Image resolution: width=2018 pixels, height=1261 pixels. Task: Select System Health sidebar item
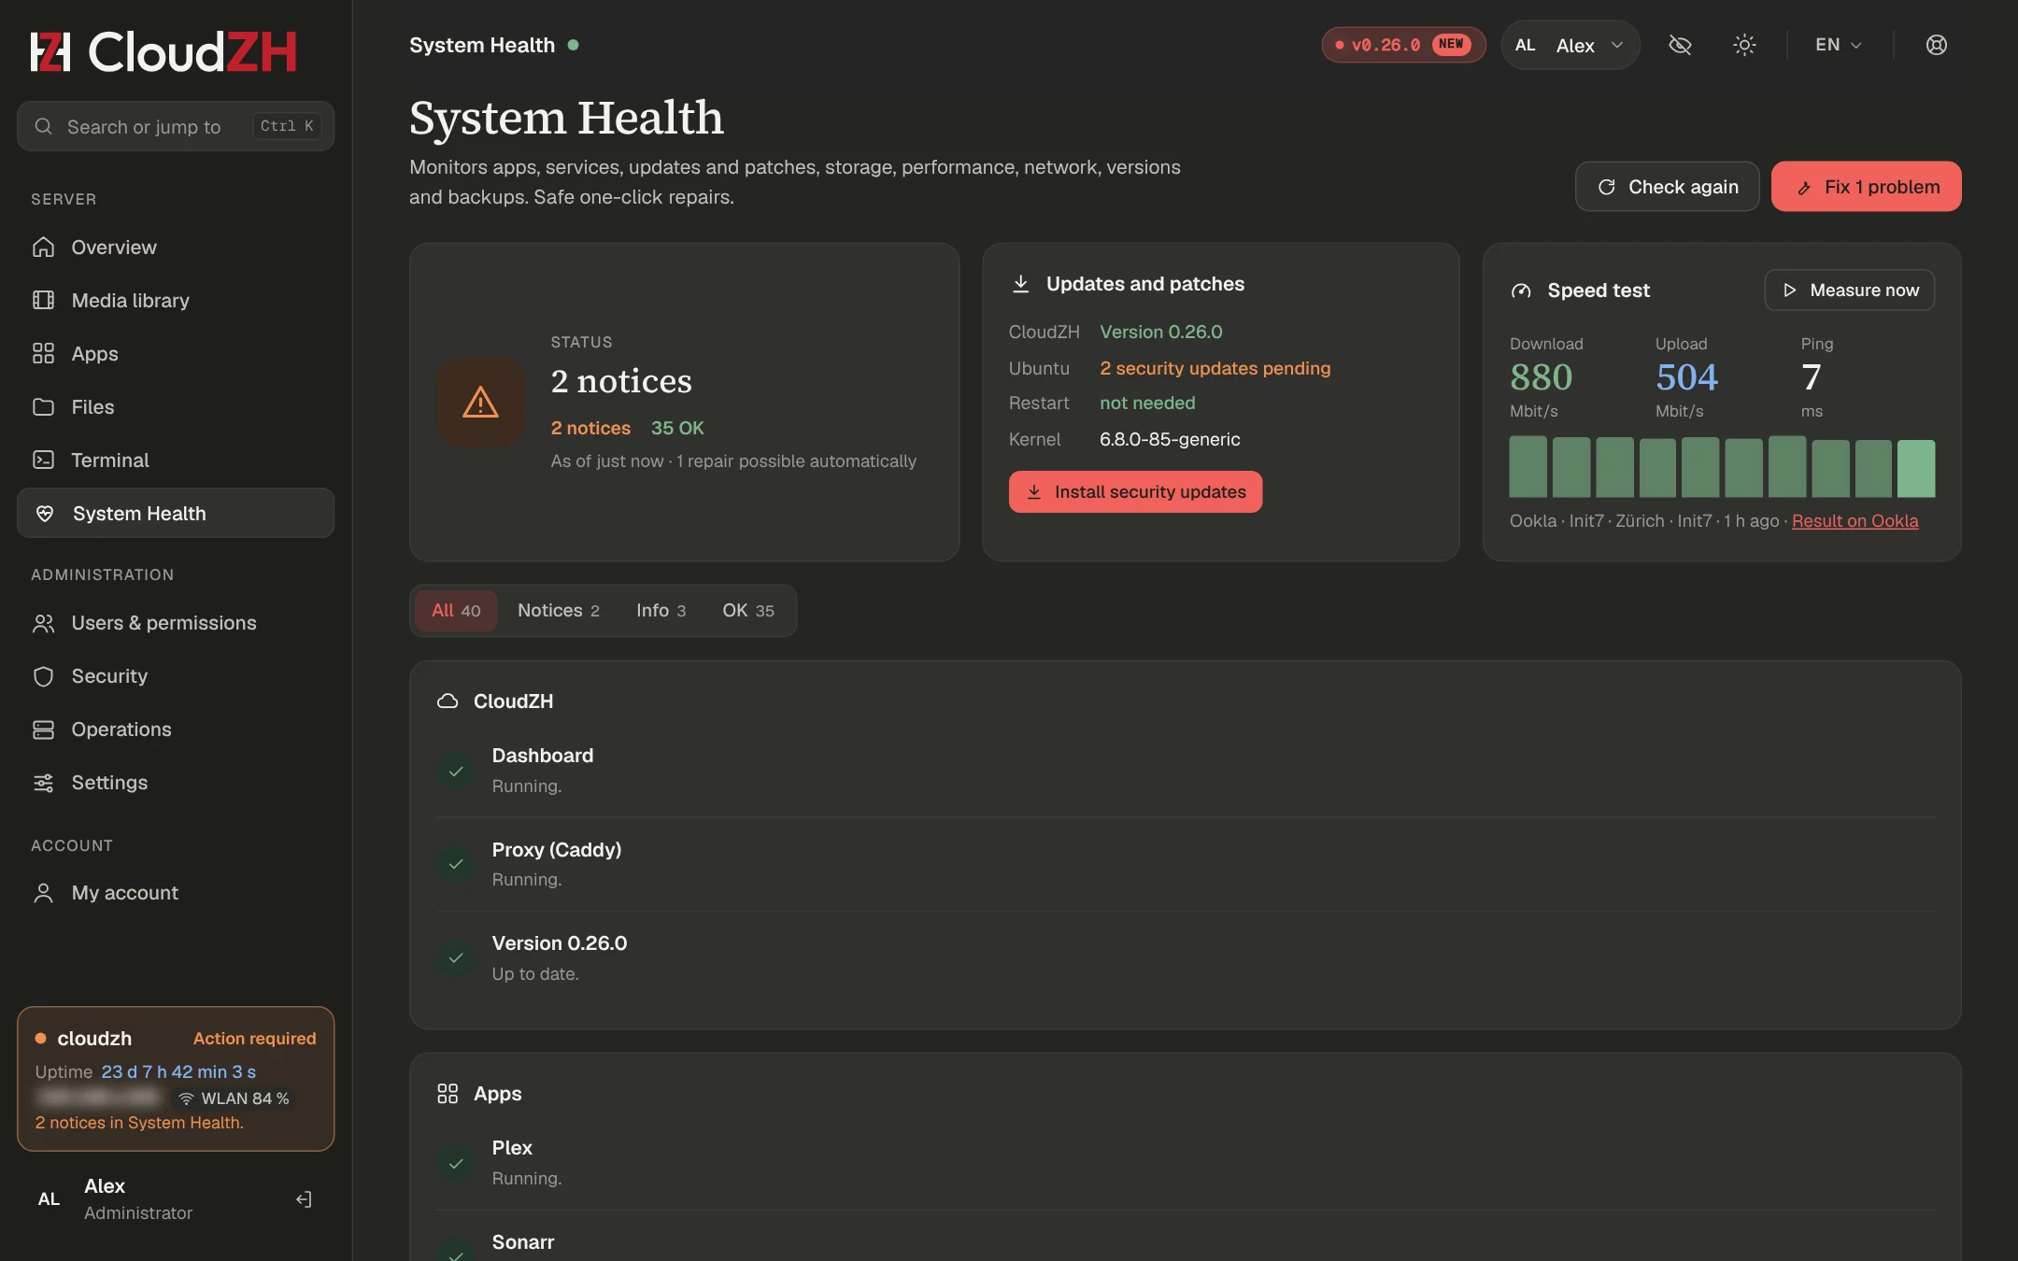[176, 513]
